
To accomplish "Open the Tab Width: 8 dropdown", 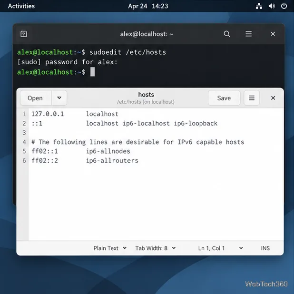I will coord(156,248).
